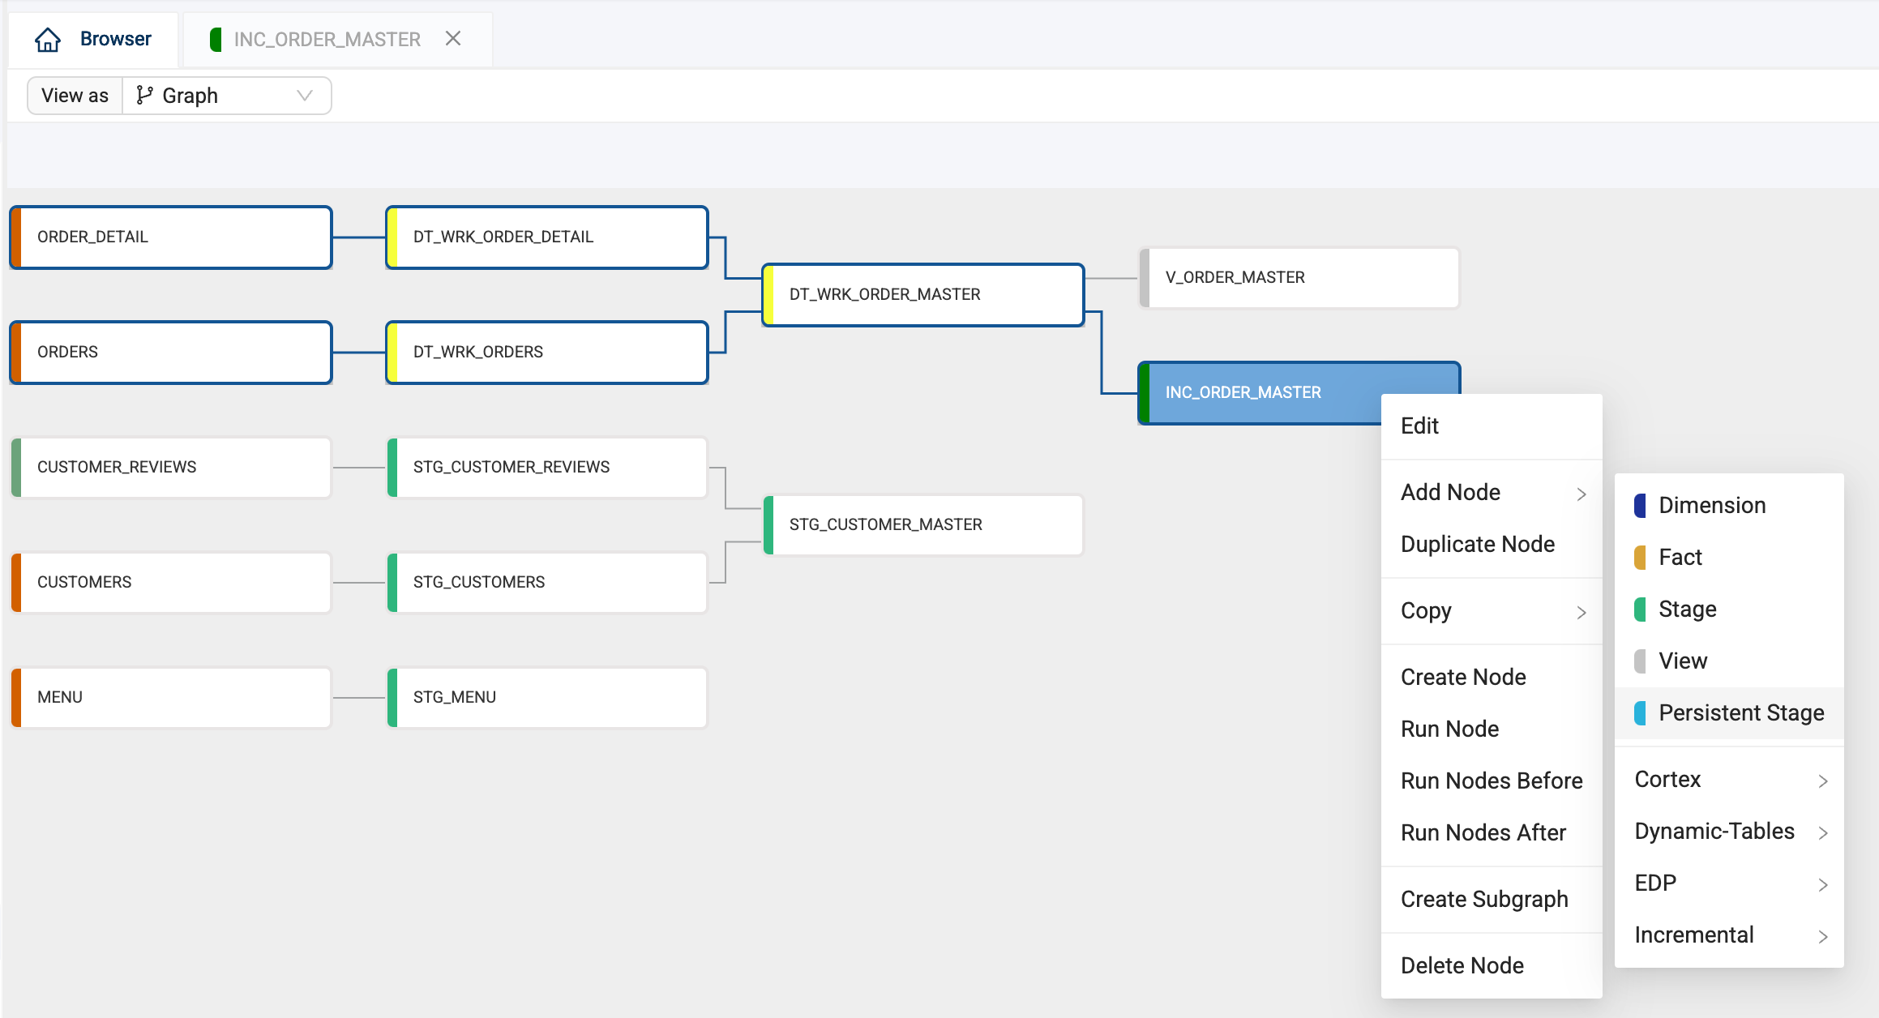Select the STG_CUSTOMER_MASTER graph node
The image size is (1879, 1018).
tap(922, 524)
